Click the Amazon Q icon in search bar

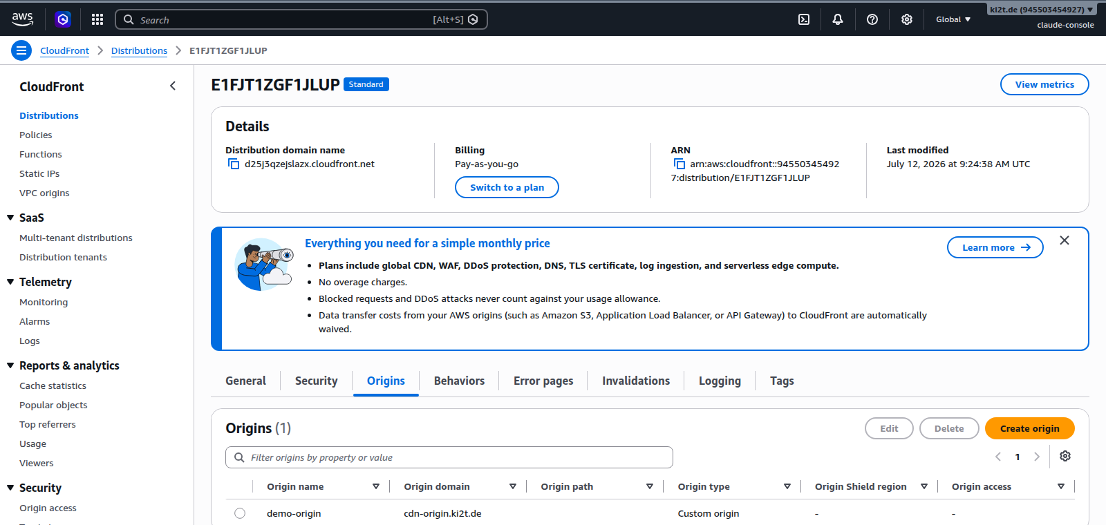tap(473, 19)
